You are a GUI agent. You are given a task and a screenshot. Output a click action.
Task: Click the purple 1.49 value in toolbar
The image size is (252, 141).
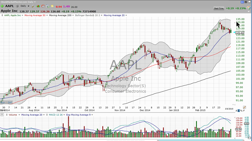pos(66,7)
